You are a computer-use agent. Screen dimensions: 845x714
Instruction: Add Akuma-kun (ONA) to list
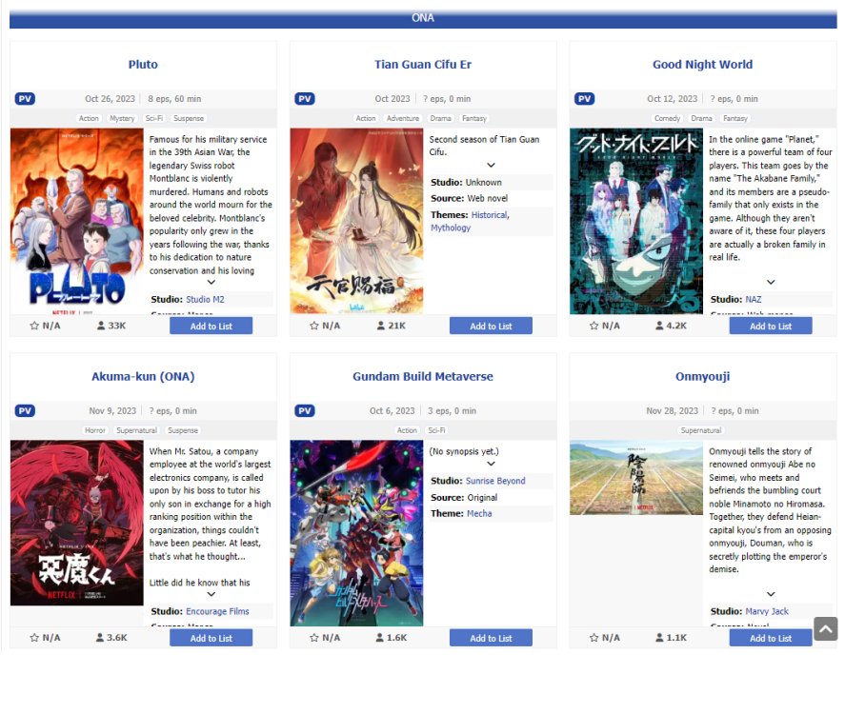pos(211,638)
